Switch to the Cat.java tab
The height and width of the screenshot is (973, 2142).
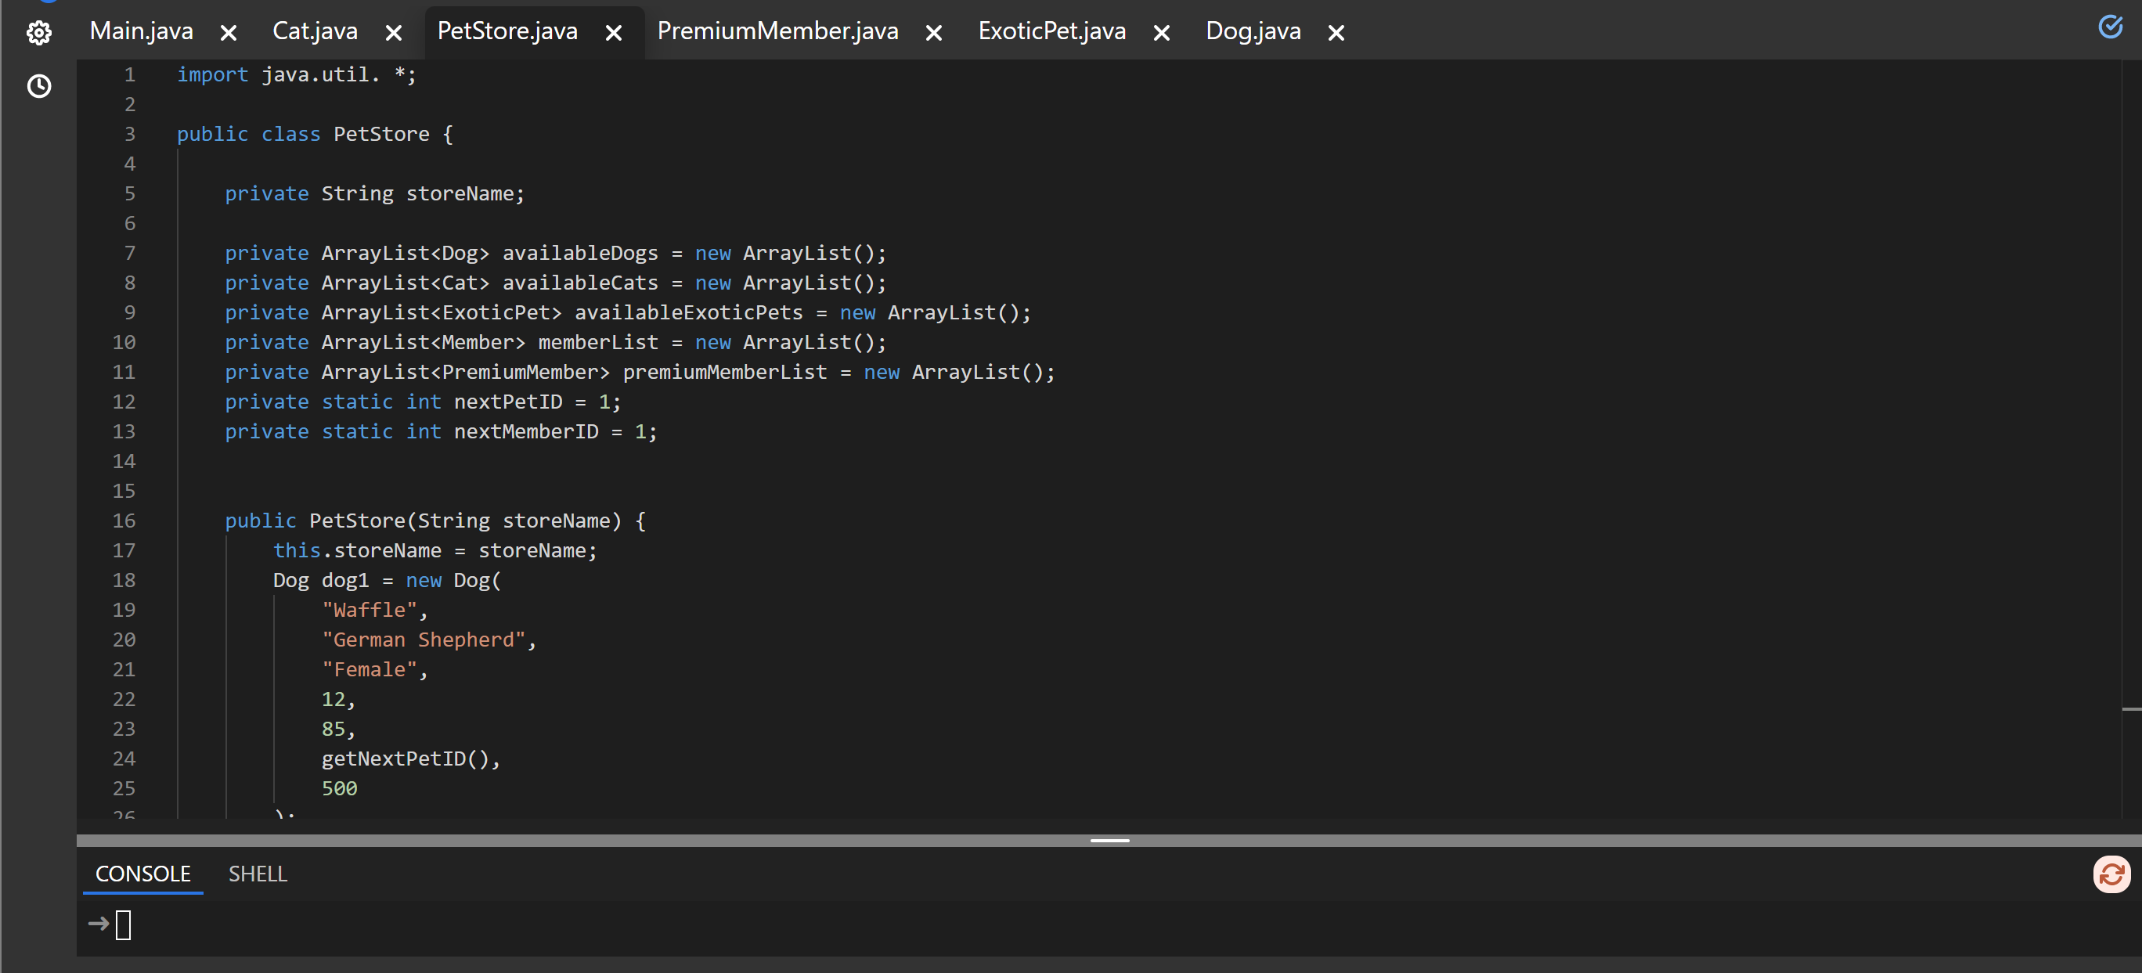tap(316, 31)
